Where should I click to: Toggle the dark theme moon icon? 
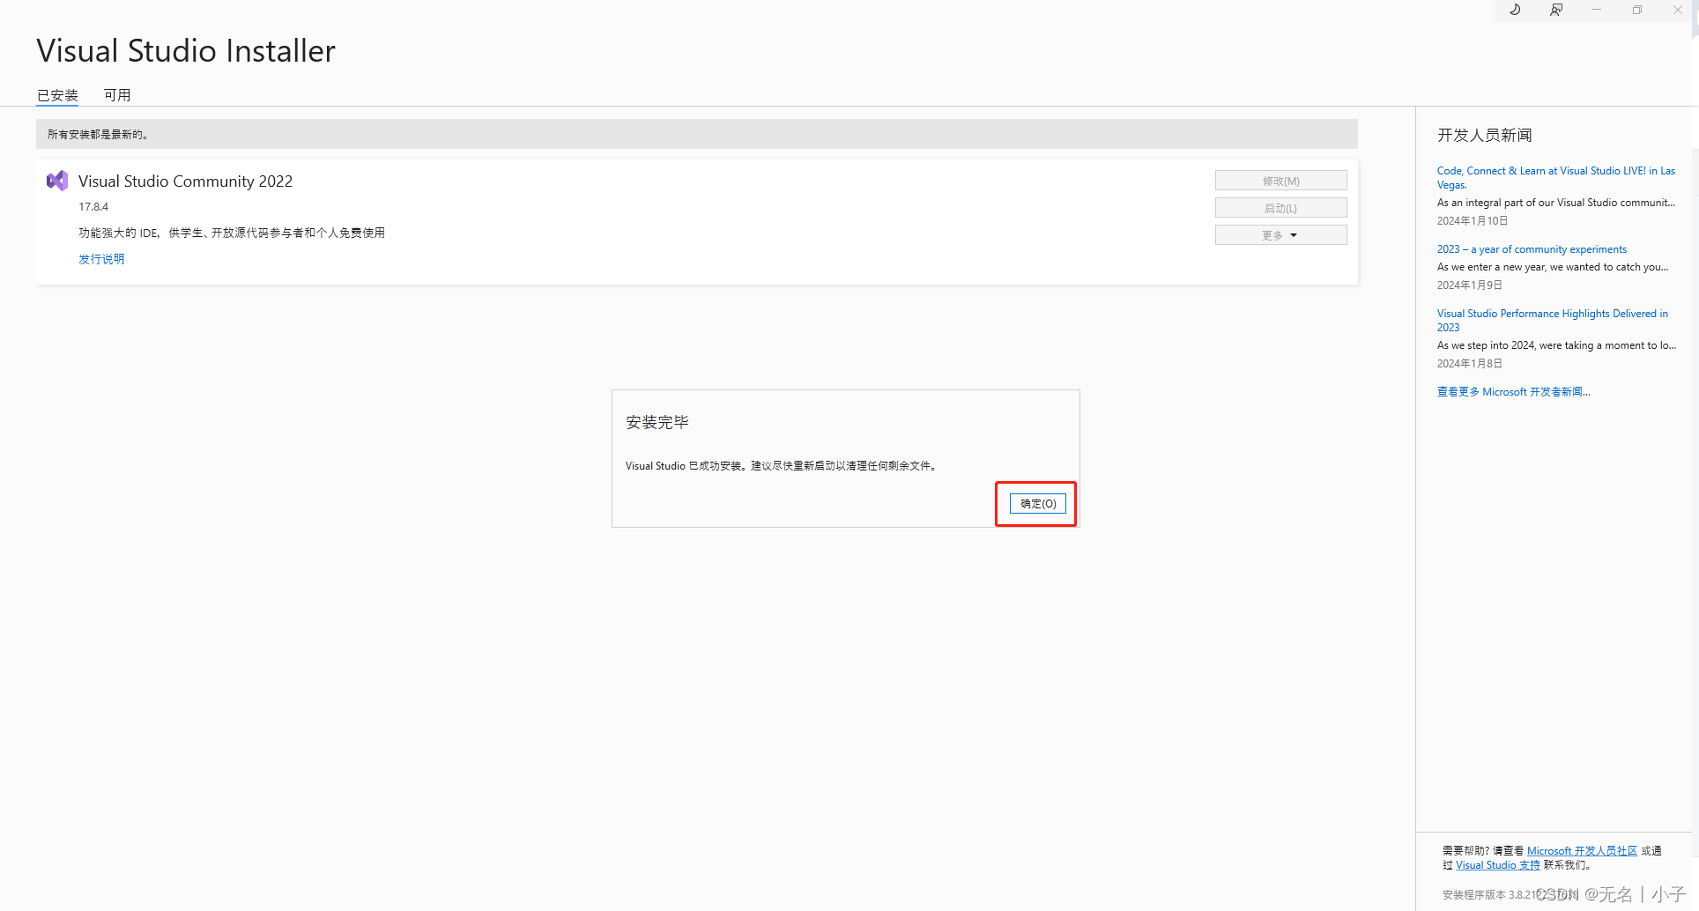(1515, 10)
